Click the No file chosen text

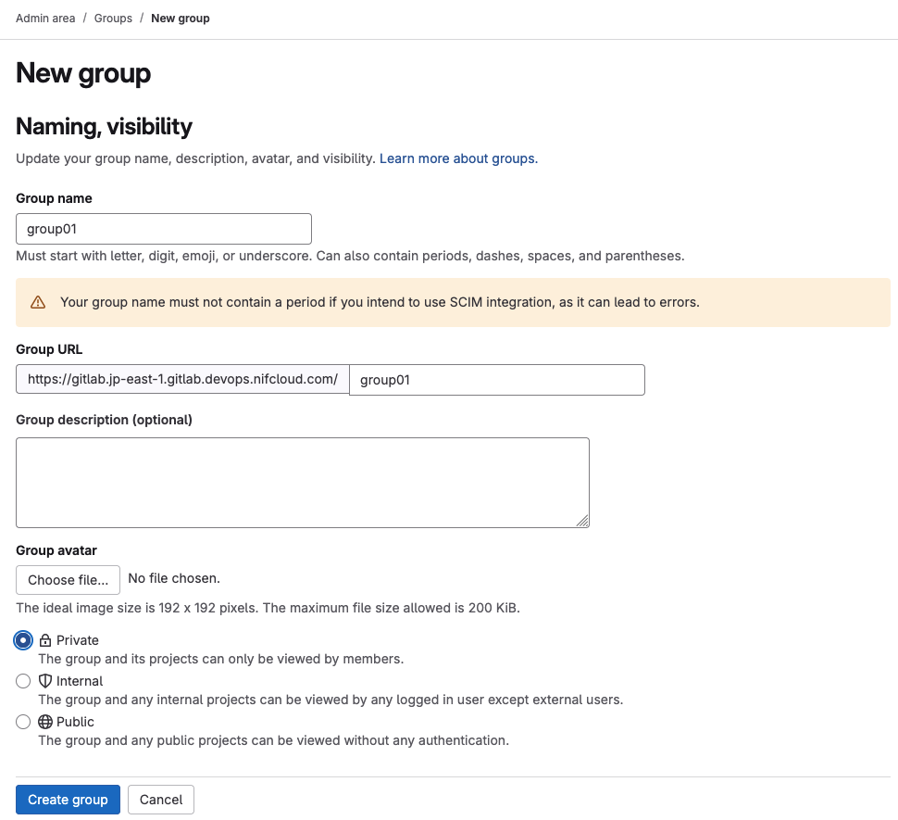[x=174, y=578]
